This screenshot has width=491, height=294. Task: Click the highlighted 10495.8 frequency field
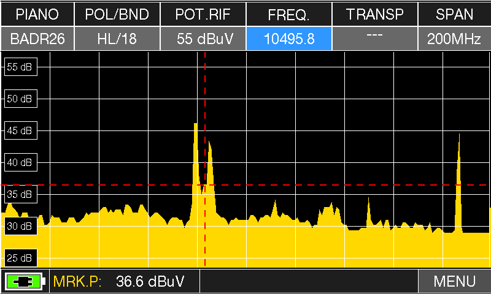pos(289,39)
